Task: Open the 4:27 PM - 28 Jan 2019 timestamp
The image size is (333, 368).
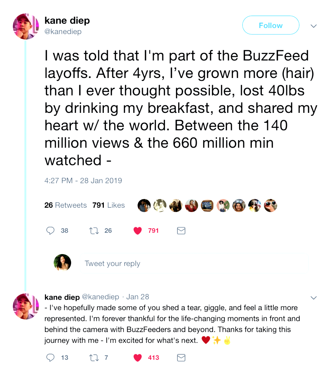Action: pos(83,180)
